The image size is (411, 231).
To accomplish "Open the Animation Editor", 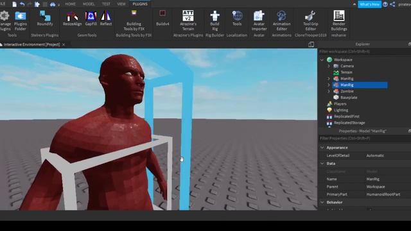I will [281, 21].
